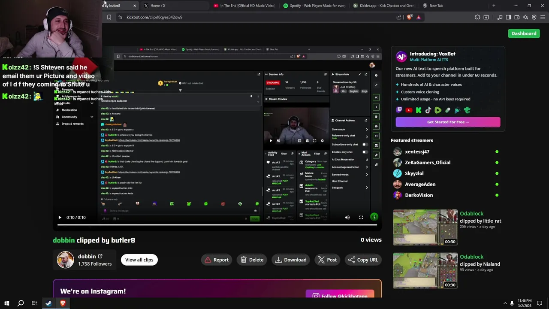This screenshot has width=549, height=309.
Task: Click Get Started For Free button
Action: pos(448,122)
